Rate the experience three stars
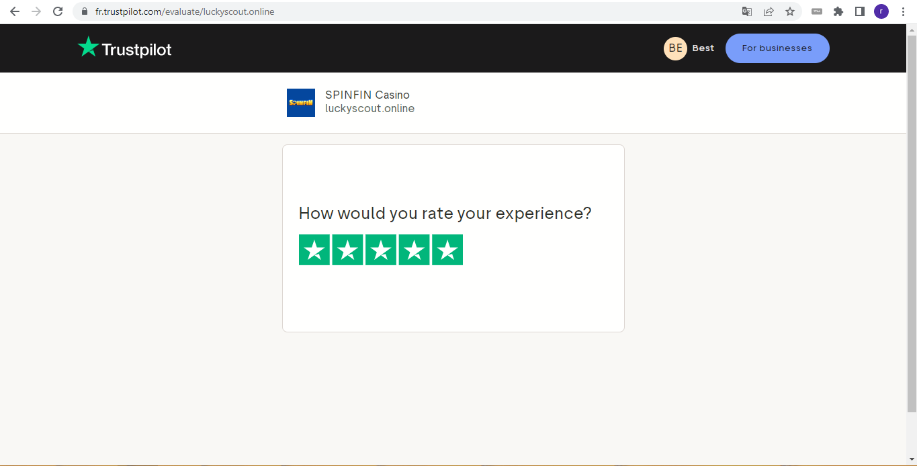The image size is (917, 466). (381, 250)
